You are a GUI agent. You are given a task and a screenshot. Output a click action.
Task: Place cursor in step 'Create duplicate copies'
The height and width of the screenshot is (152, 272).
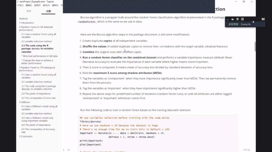pos(115,41)
